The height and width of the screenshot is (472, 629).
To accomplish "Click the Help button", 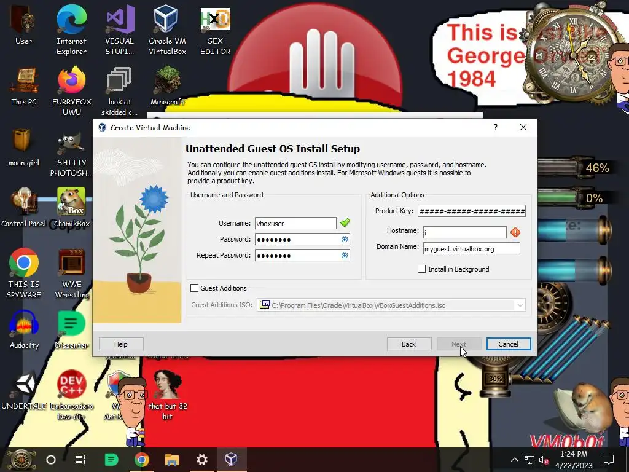I will coord(121,344).
